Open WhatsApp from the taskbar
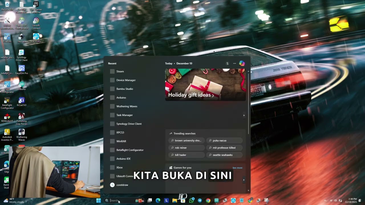The width and height of the screenshot is (365, 205). 191,200
